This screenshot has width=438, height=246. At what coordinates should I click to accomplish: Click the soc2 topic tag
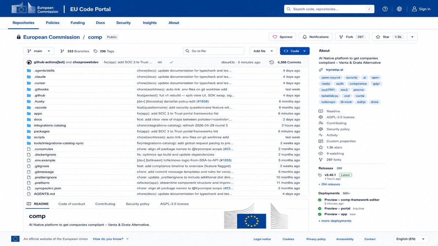pyautogui.click(x=344, y=90)
